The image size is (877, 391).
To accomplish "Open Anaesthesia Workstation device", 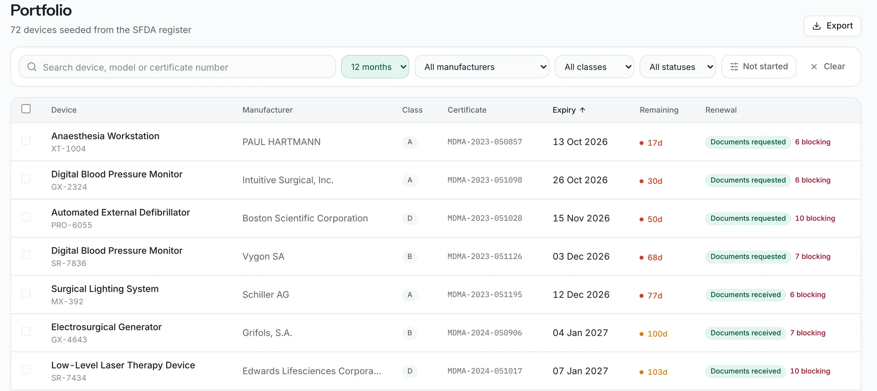I will (105, 136).
